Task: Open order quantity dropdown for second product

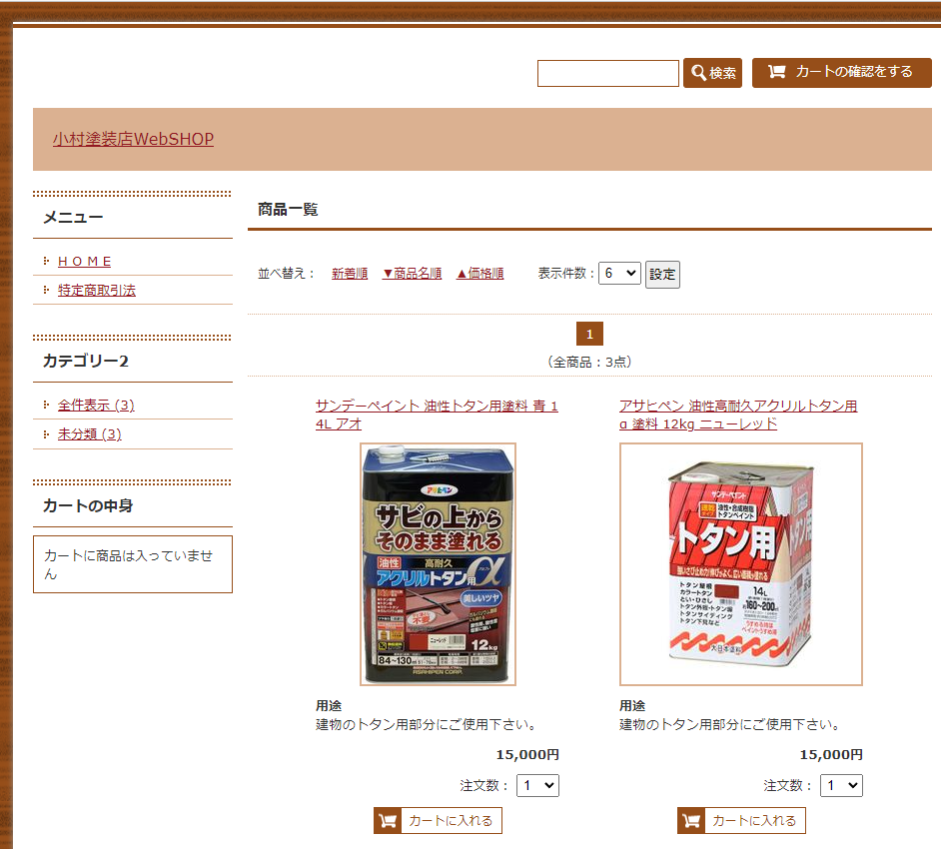Action: [x=842, y=785]
